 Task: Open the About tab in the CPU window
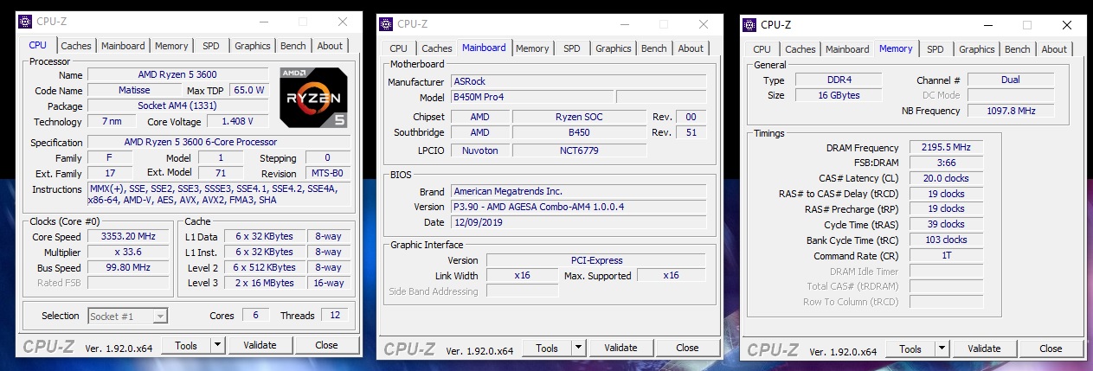point(330,46)
